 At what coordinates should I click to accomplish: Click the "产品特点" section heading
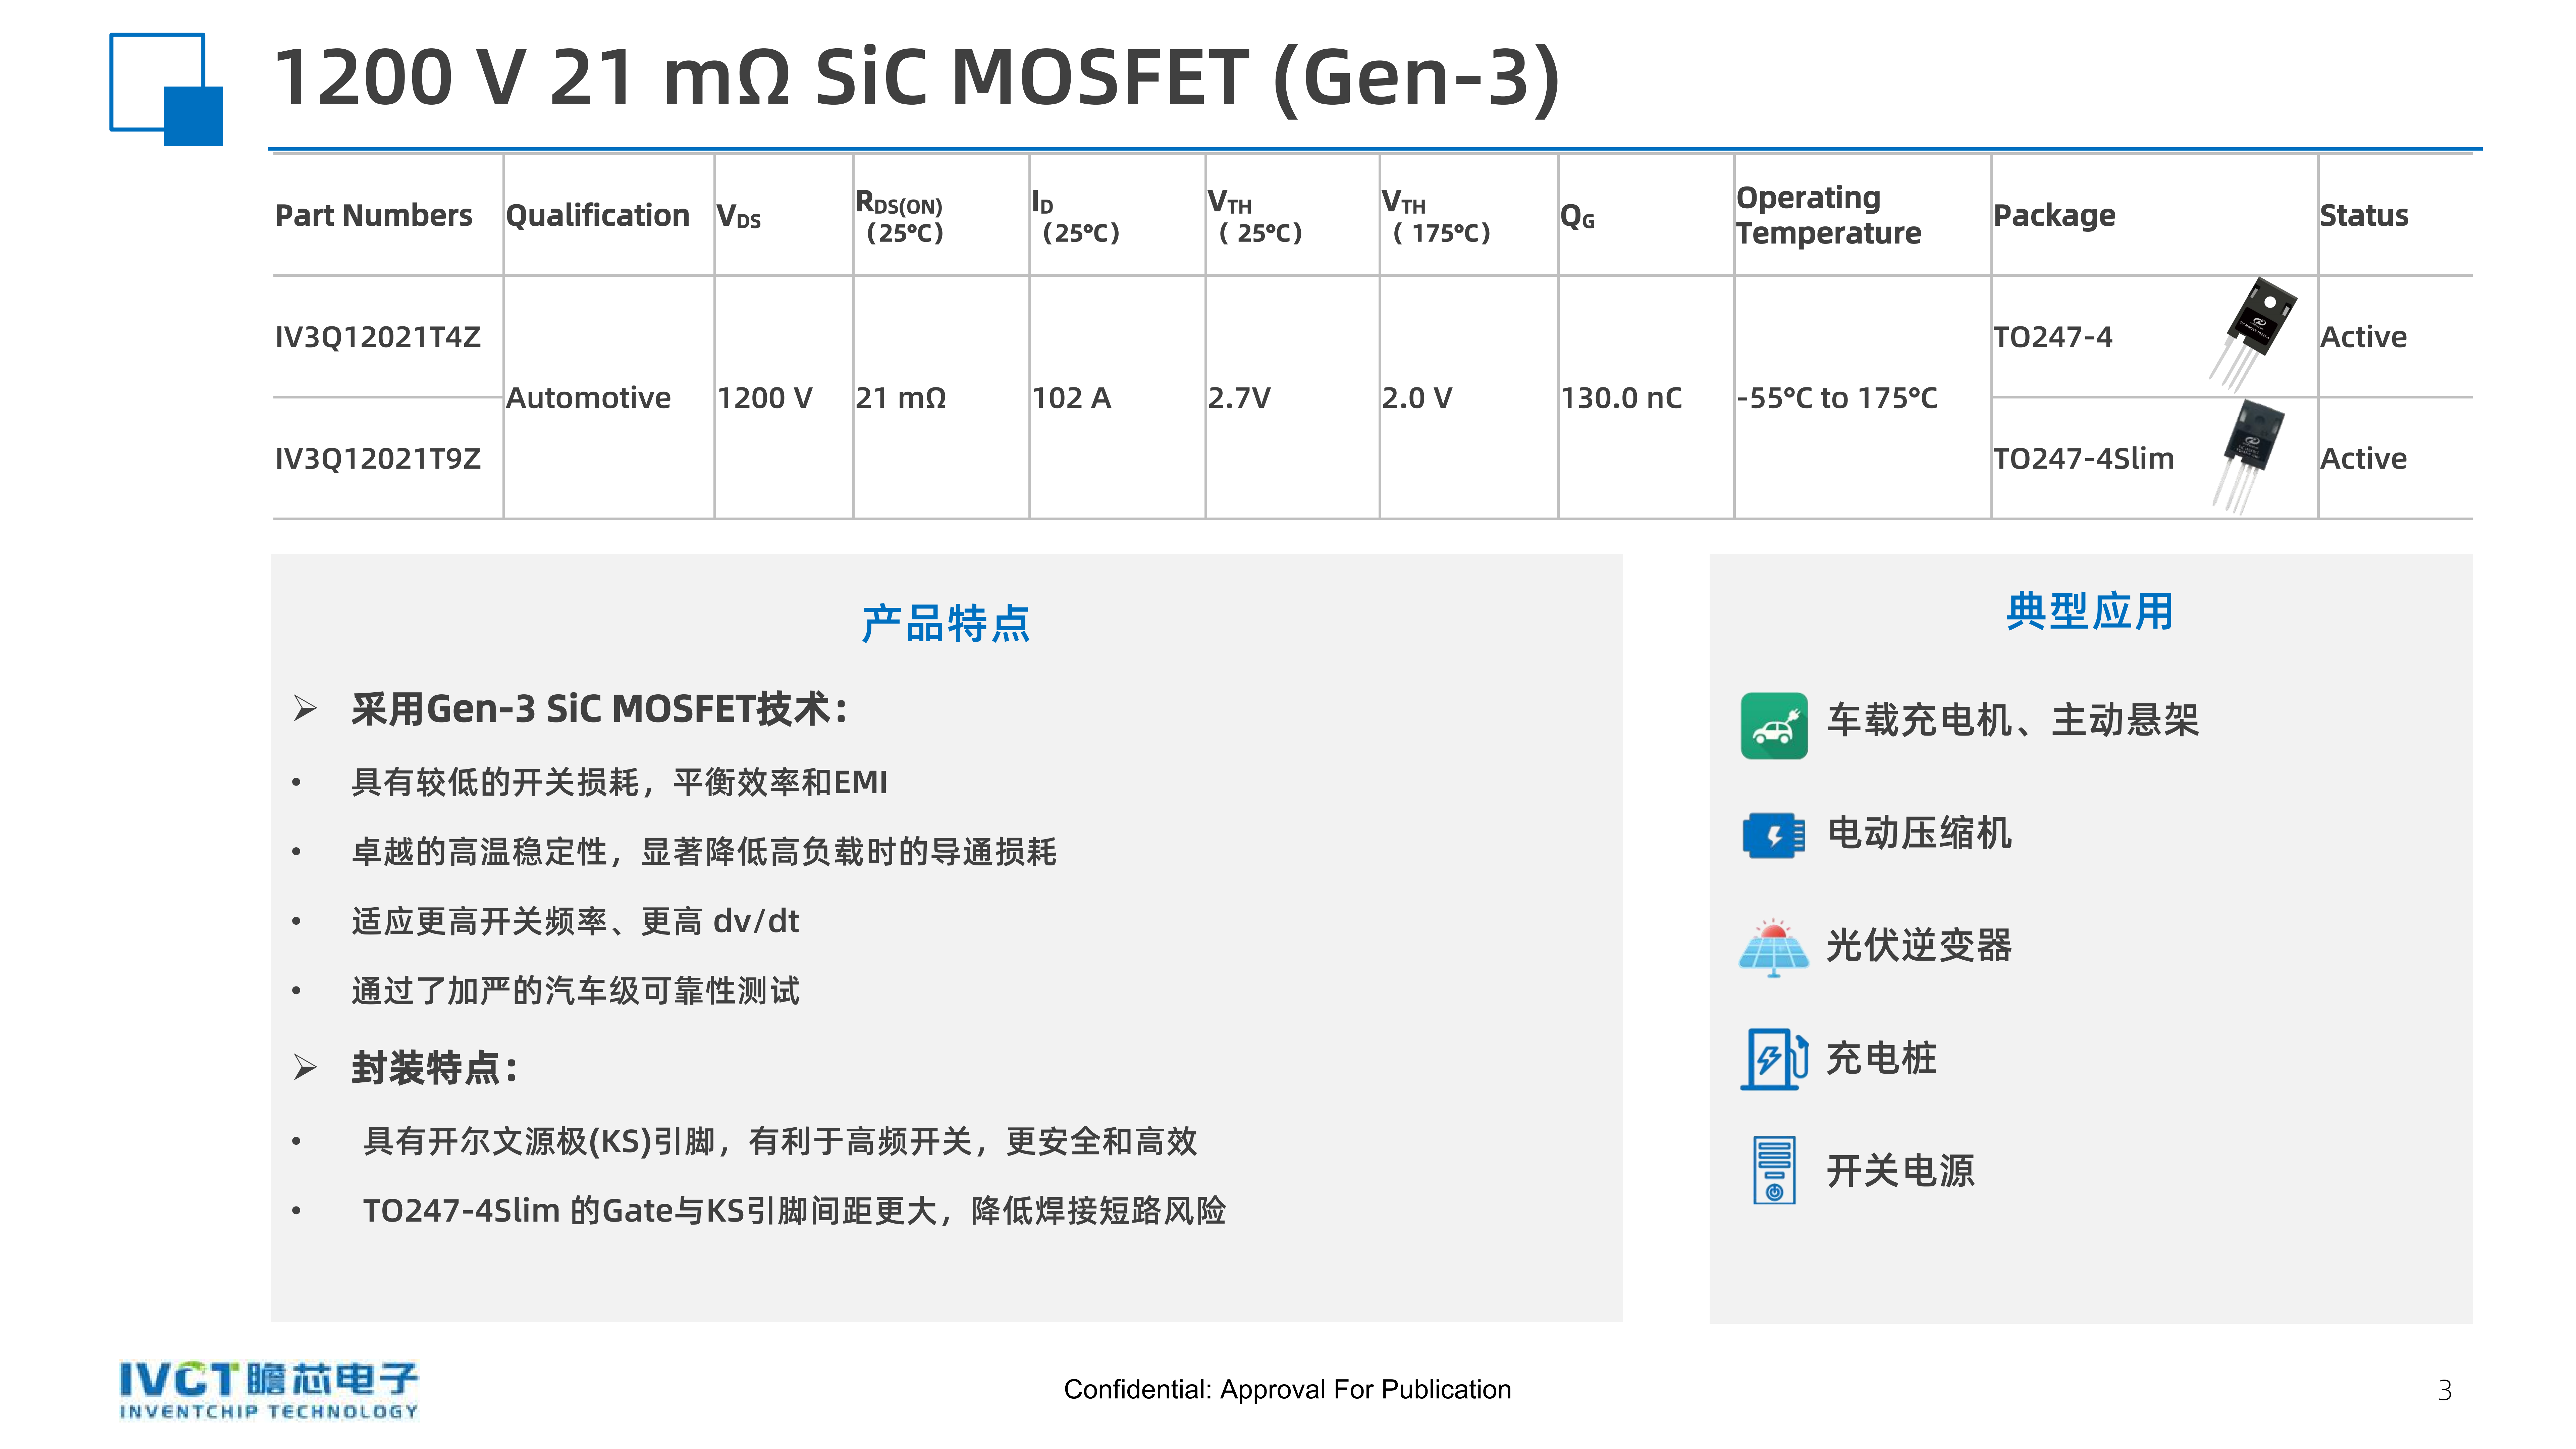coord(946,624)
